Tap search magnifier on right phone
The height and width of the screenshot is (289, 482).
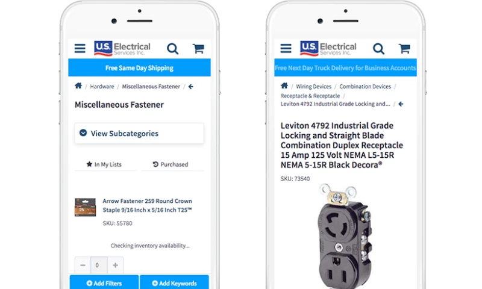tap(379, 49)
